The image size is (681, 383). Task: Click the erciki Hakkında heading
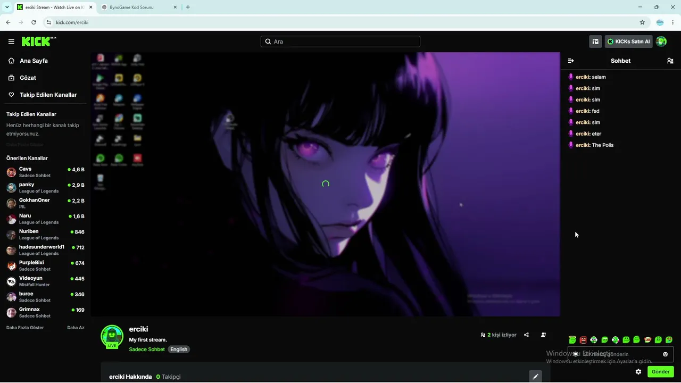[130, 377]
